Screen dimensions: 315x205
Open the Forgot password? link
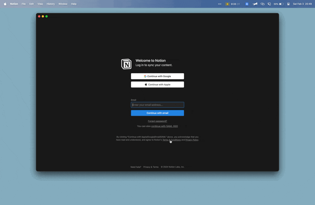click(x=157, y=121)
